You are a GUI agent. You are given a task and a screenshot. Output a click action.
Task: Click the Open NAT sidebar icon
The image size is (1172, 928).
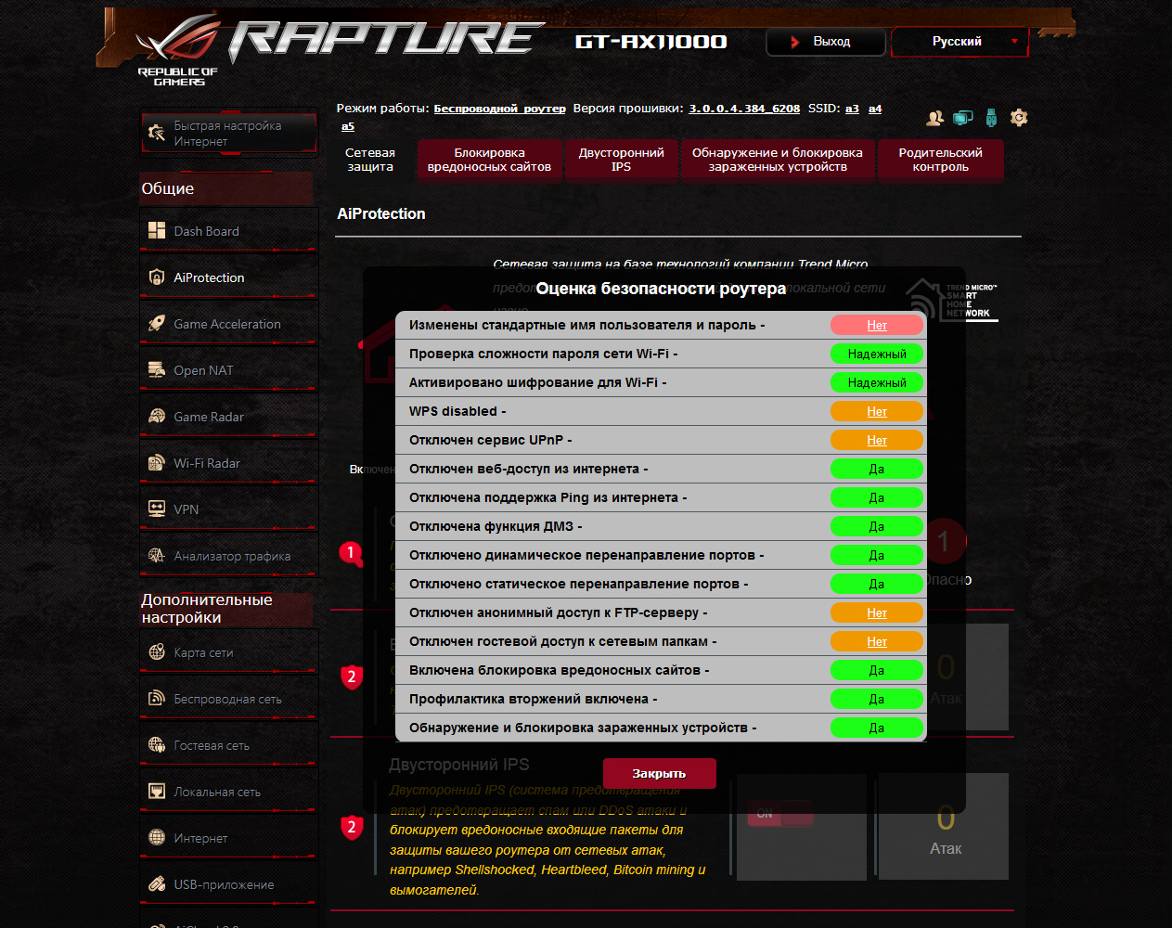coord(157,370)
